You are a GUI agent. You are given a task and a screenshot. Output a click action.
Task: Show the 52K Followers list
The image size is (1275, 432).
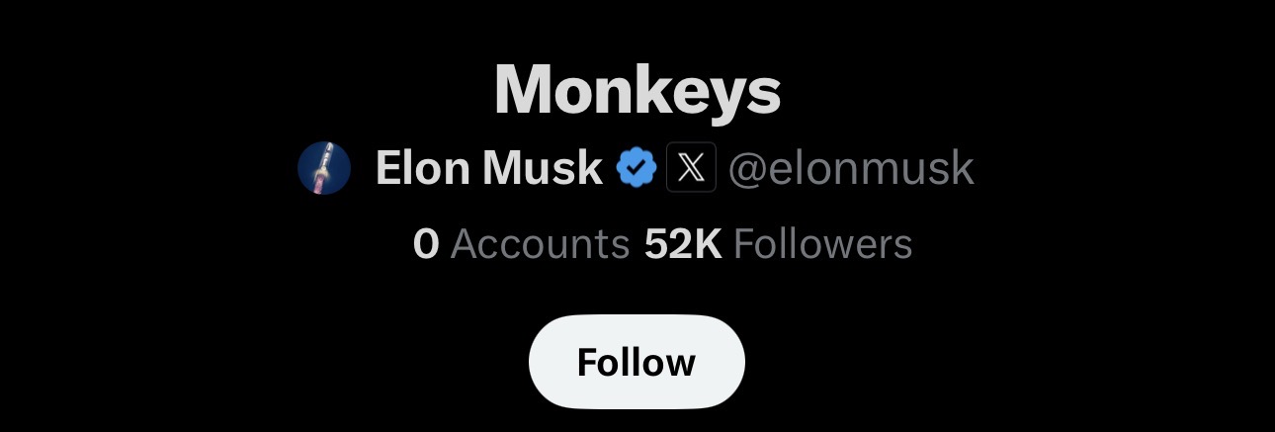[x=778, y=244]
